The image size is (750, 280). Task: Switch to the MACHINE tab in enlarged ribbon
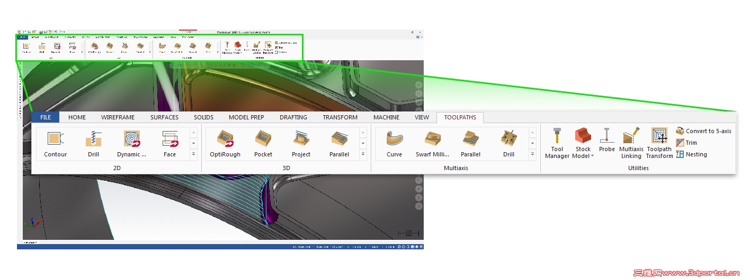[386, 117]
